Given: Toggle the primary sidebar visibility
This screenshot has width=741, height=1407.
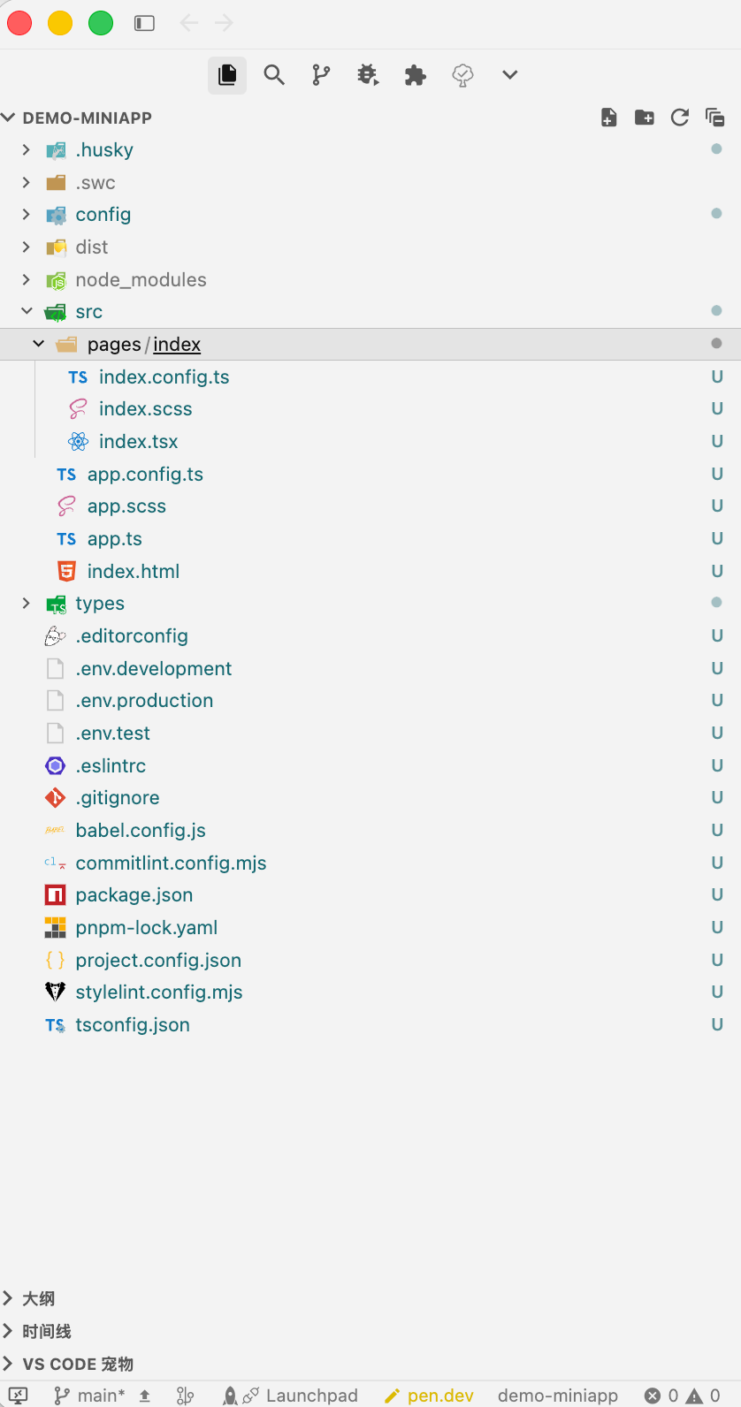Looking at the screenshot, I should pyautogui.click(x=144, y=23).
